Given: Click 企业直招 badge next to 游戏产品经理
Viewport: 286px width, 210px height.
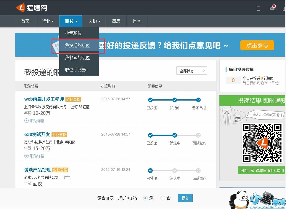Looking at the screenshot, I should [x=60, y=170].
